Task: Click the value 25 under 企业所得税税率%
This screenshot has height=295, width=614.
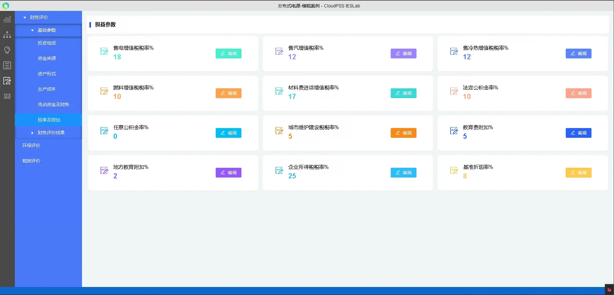Action: coord(292,176)
